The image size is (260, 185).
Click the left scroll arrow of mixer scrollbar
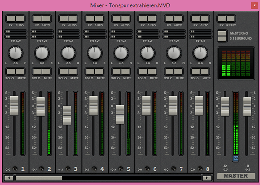[x=9, y=178]
